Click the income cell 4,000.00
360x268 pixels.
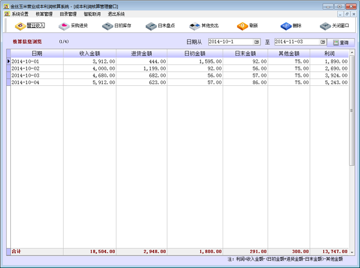pos(90,69)
